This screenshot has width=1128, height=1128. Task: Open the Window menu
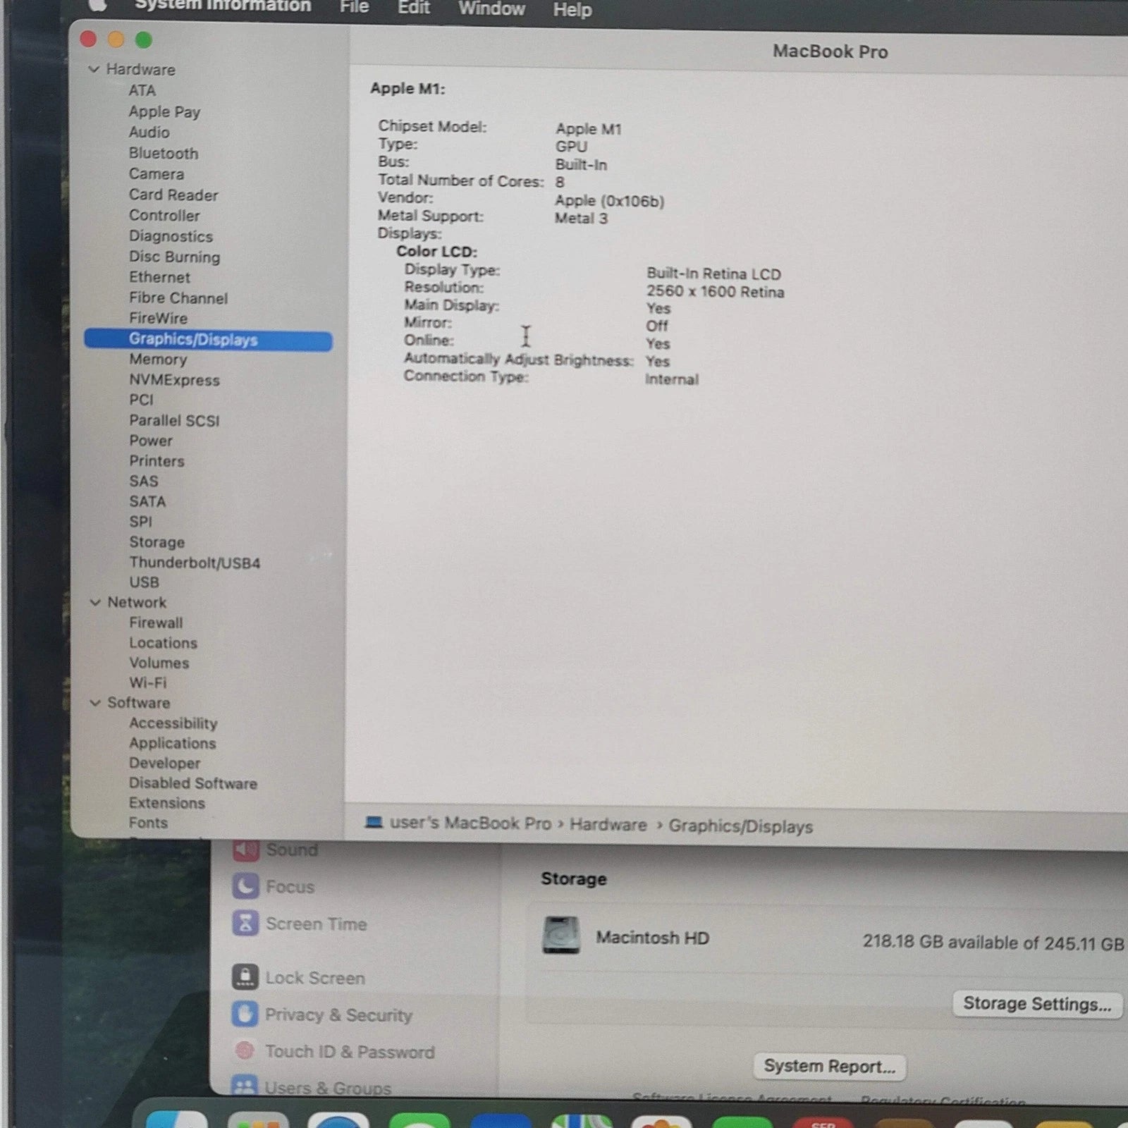click(x=491, y=9)
